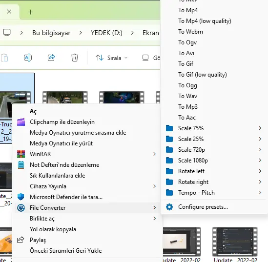Click Bu bilgisayar breadcrumb link
Image resolution: width=268 pixels, height=262 pixels.
(51, 33)
